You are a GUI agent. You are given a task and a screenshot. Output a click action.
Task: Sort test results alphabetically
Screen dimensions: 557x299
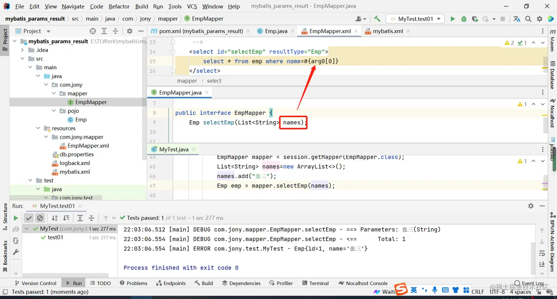coord(55,218)
